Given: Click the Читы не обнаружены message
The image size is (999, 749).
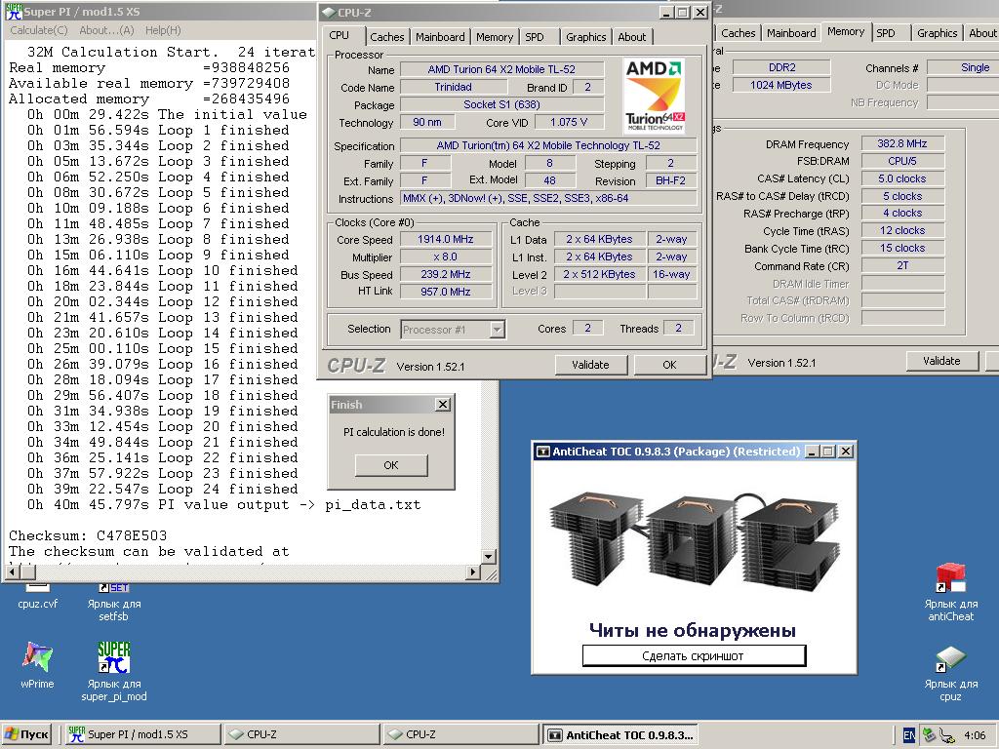Looking at the screenshot, I should click(x=693, y=631).
